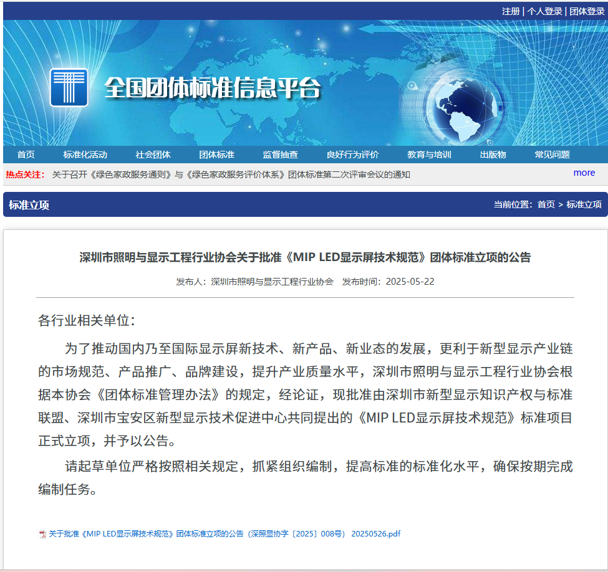Open 团体标准 menu item

pyautogui.click(x=217, y=155)
